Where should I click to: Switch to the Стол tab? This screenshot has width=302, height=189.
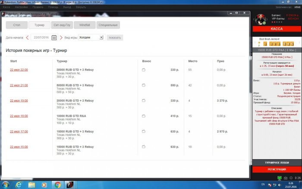click(x=17, y=25)
